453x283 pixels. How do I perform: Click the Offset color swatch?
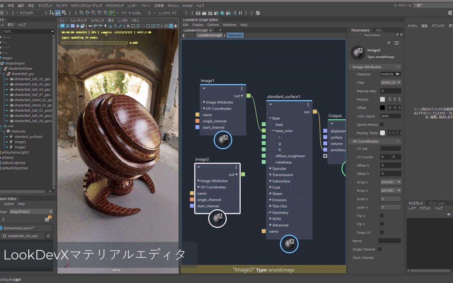click(x=382, y=108)
